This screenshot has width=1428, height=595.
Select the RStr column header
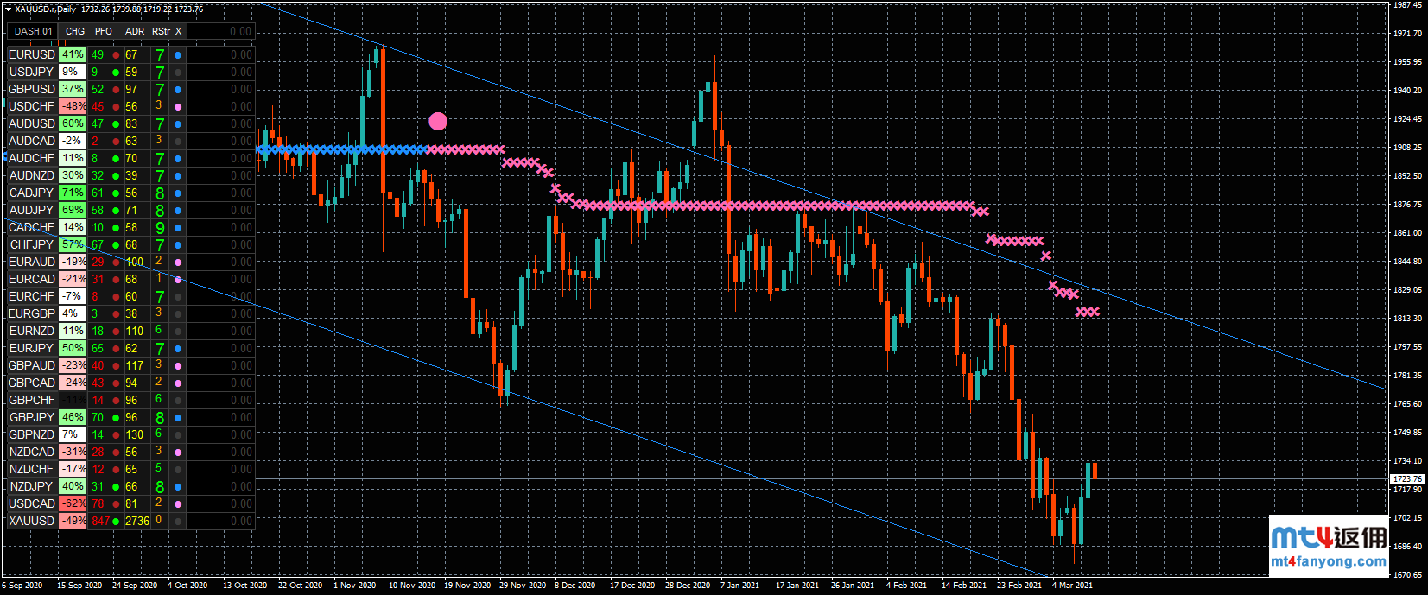pyautogui.click(x=161, y=31)
